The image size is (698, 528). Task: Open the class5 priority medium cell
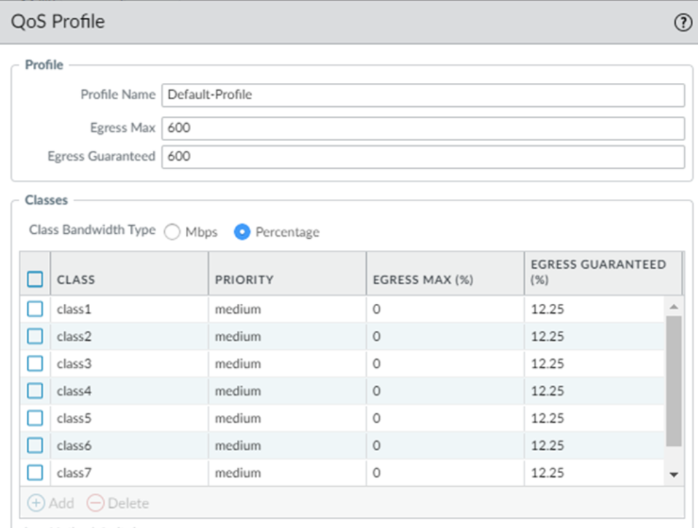[x=286, y=418]
